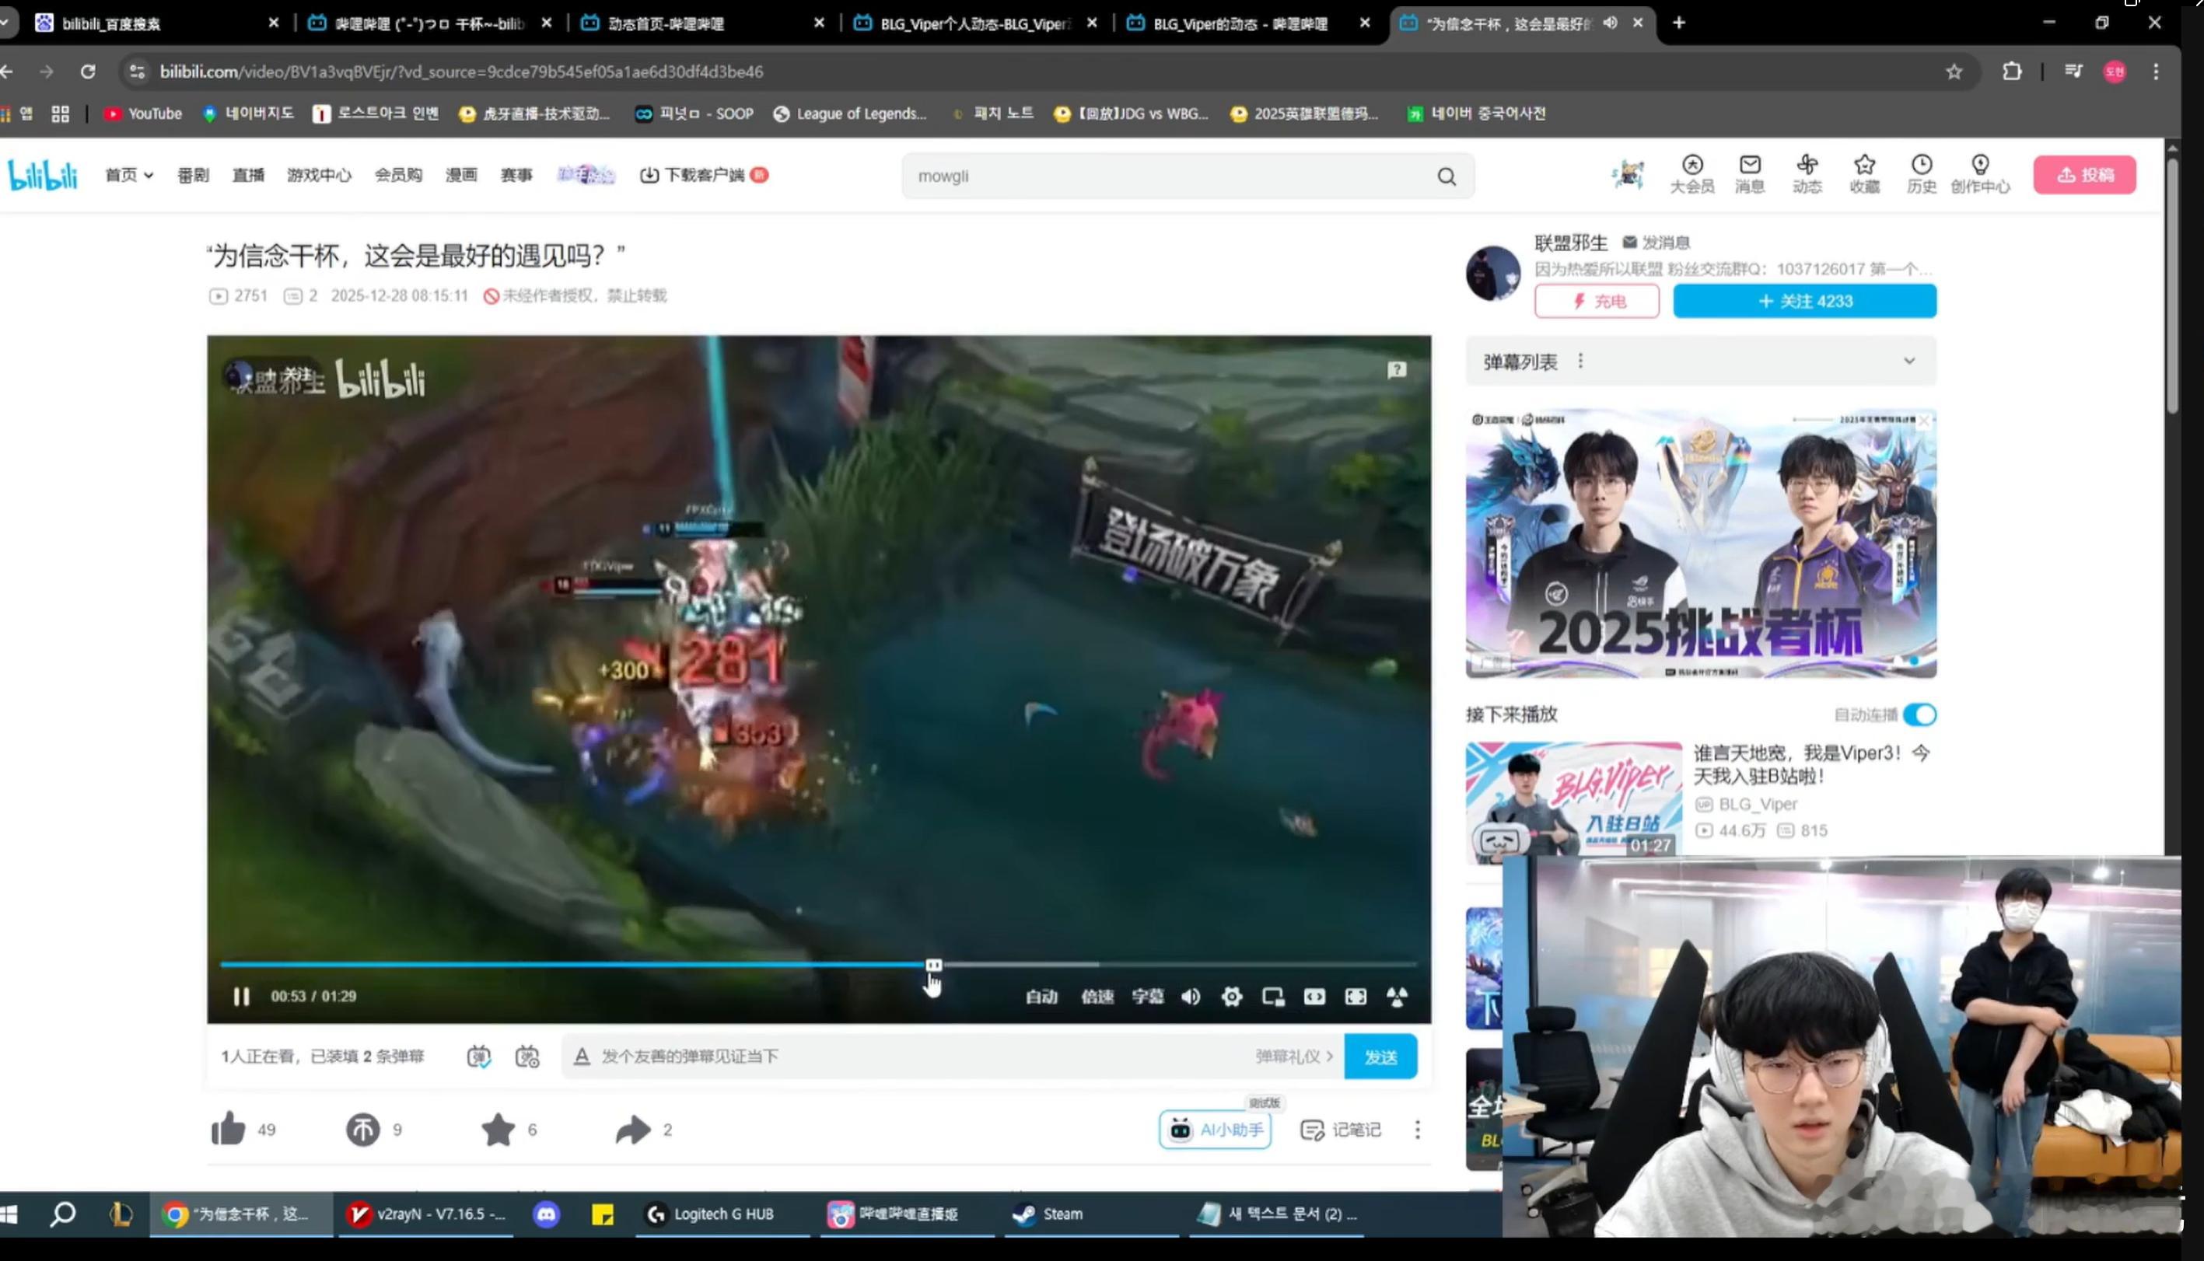Favorite the video with star icon

coord(499,1130)
